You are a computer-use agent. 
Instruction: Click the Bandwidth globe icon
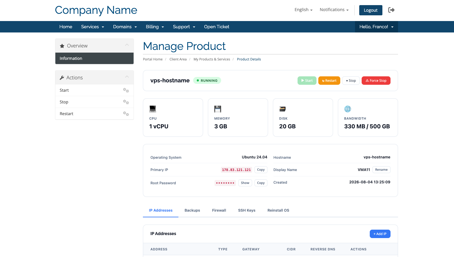348,109
